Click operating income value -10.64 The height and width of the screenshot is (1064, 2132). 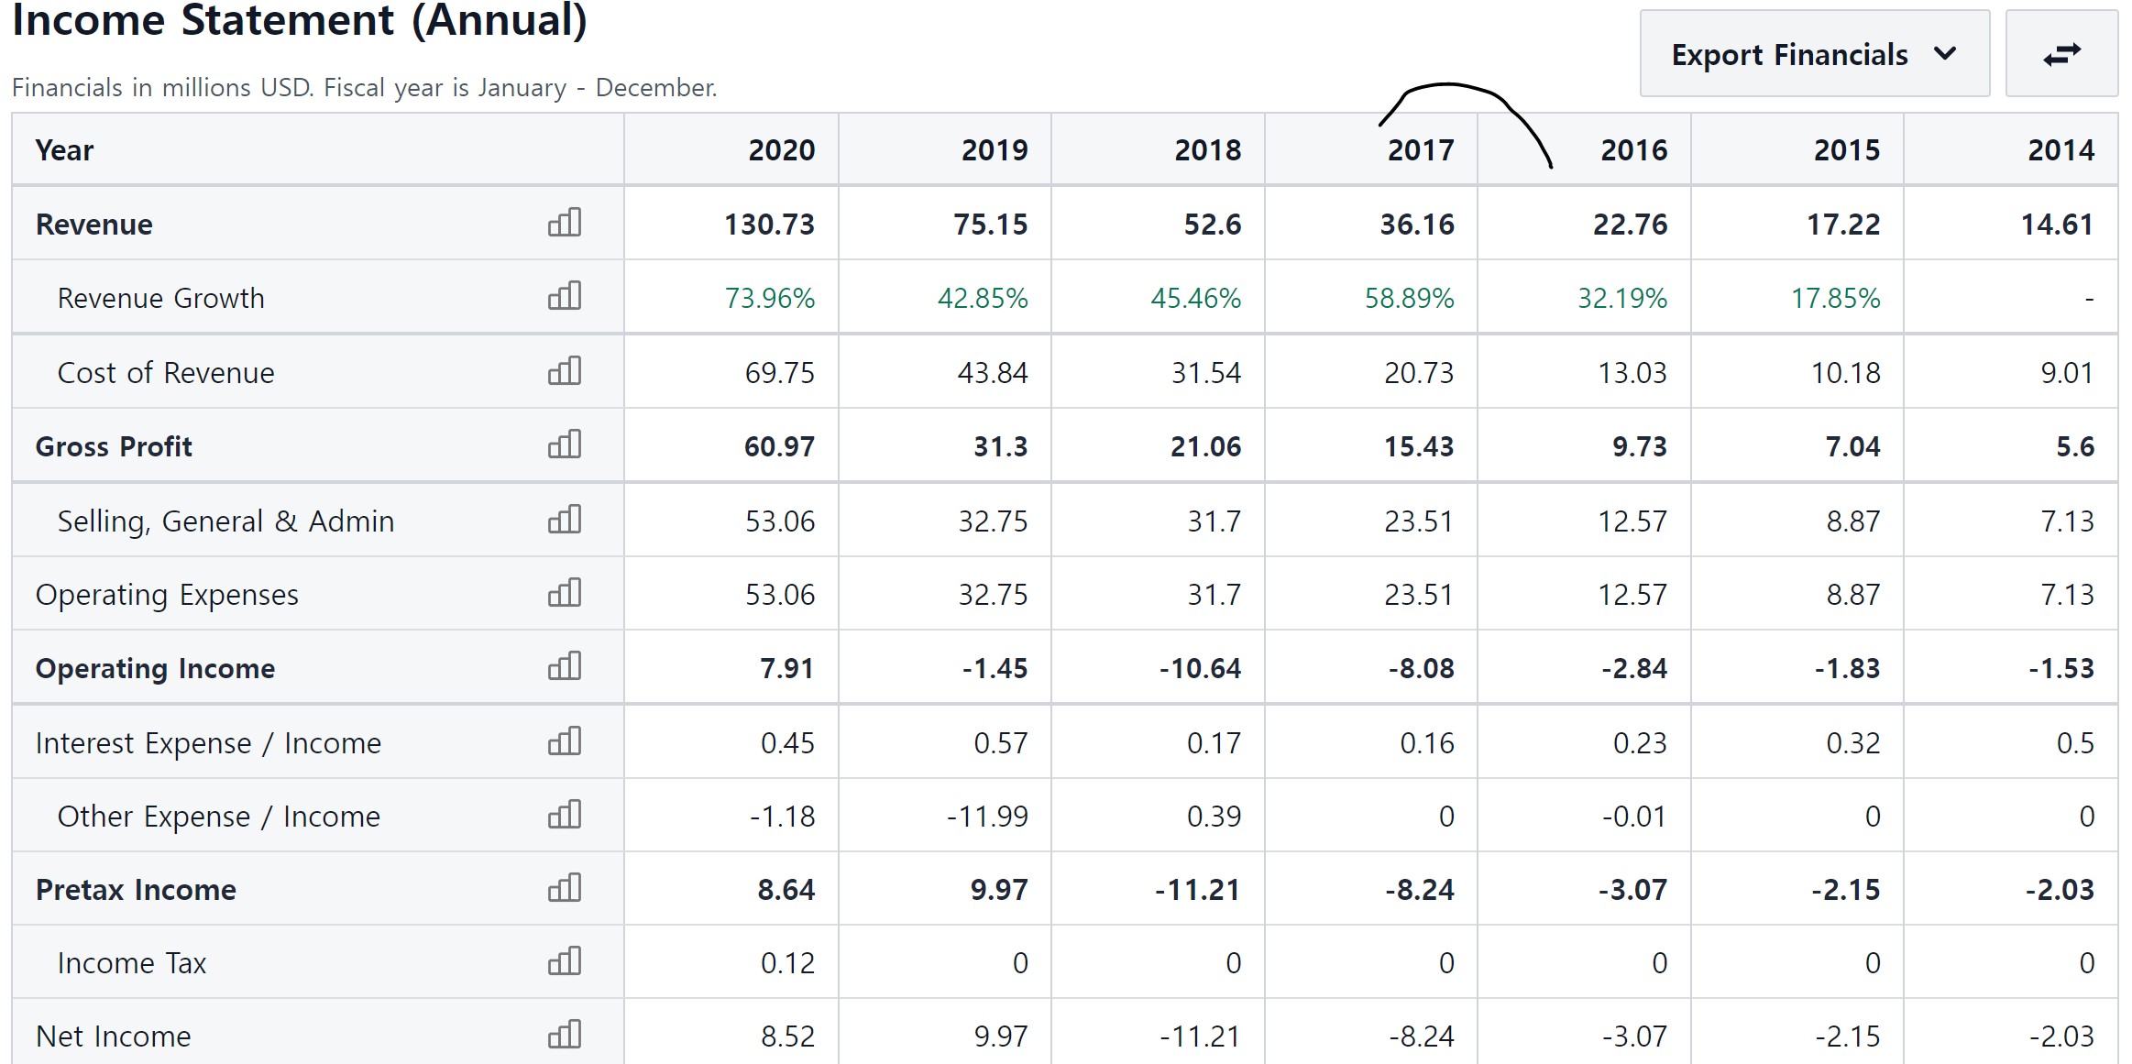pyautogui.click(x=1200, y=668)
